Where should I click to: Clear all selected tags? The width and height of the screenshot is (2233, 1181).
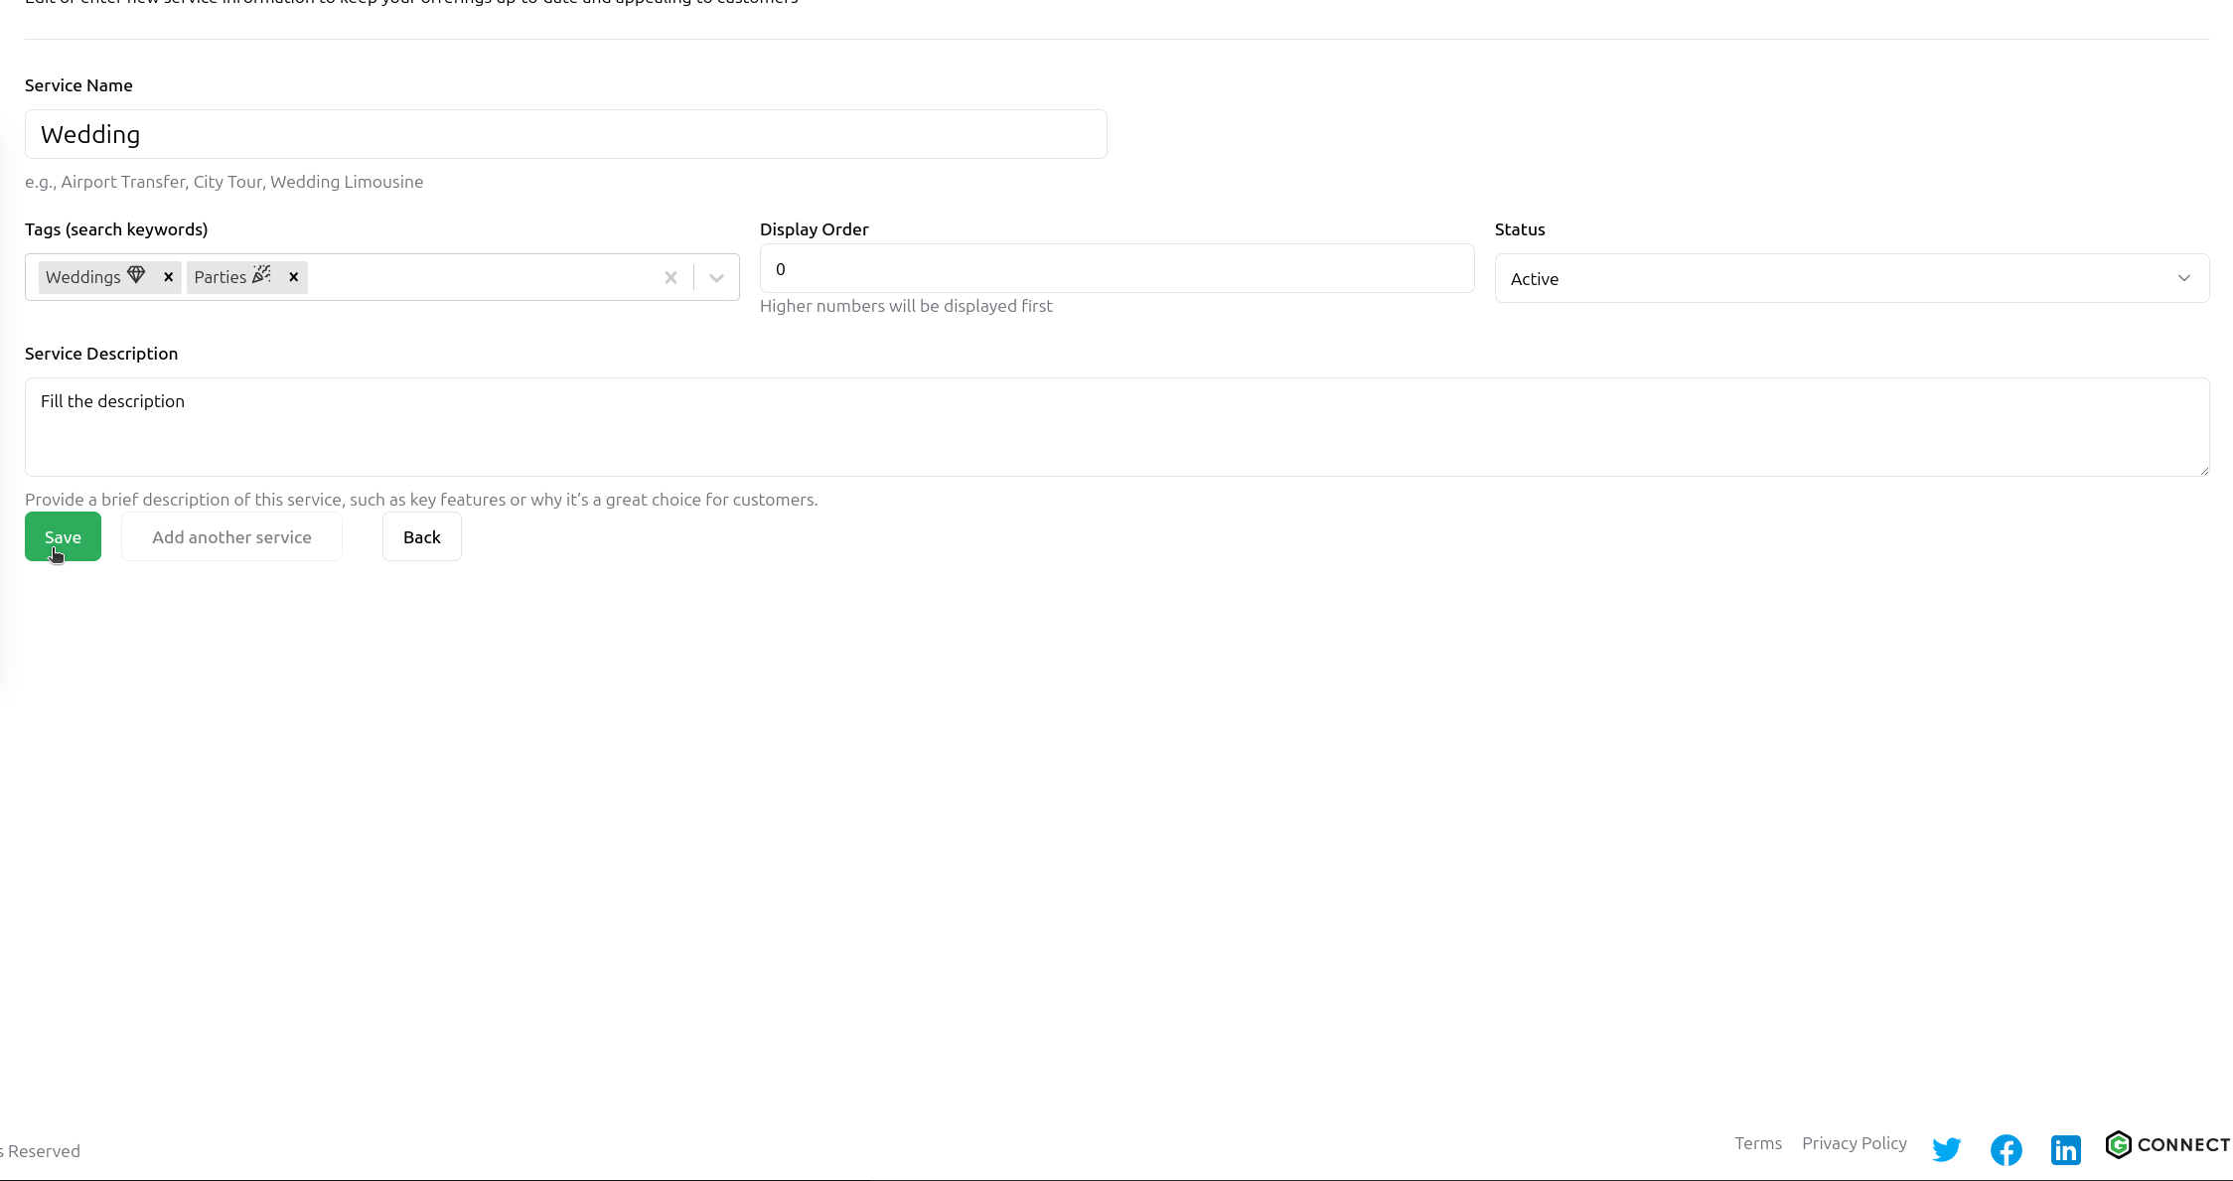(x=670, y=278)
